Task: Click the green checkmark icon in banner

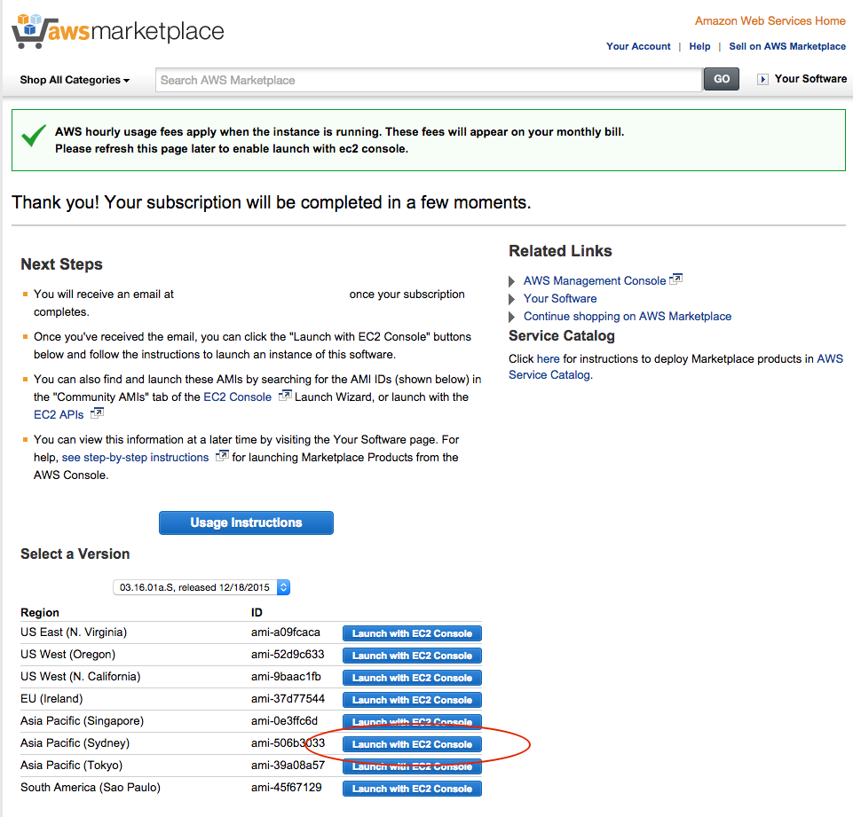Action: click(x=34, y=136)
